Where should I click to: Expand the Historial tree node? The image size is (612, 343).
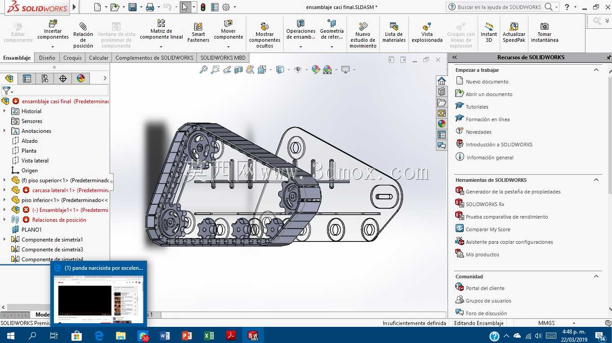4,111
